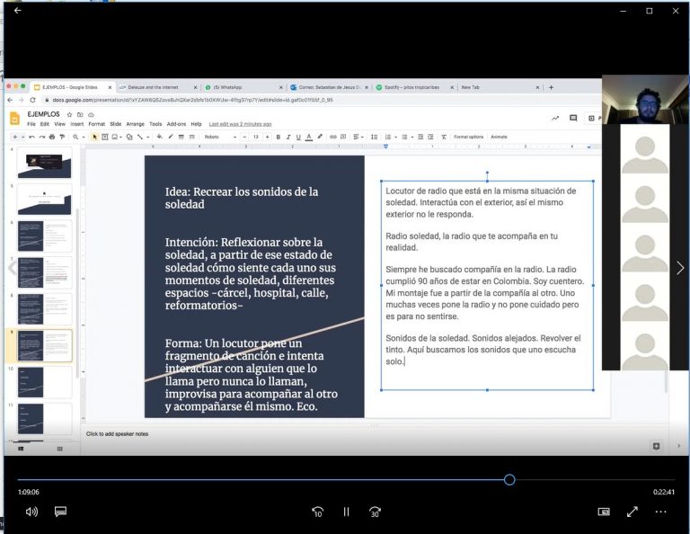Click to add speaker notes field
This screenshot has width=690, height=534.
tap(117, 434)
